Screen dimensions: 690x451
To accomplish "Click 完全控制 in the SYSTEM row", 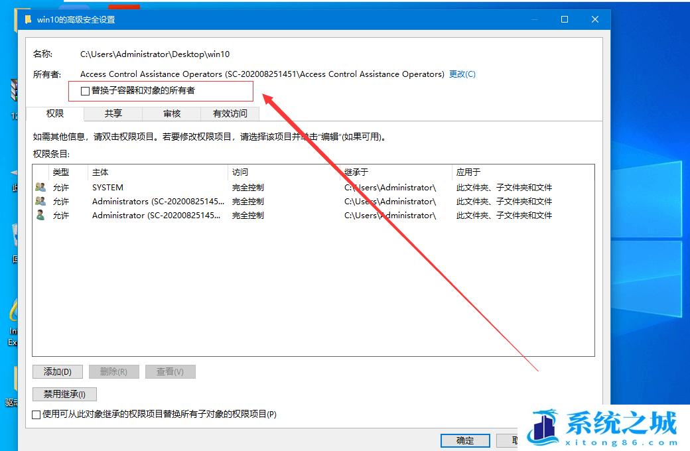I will 247,188.
